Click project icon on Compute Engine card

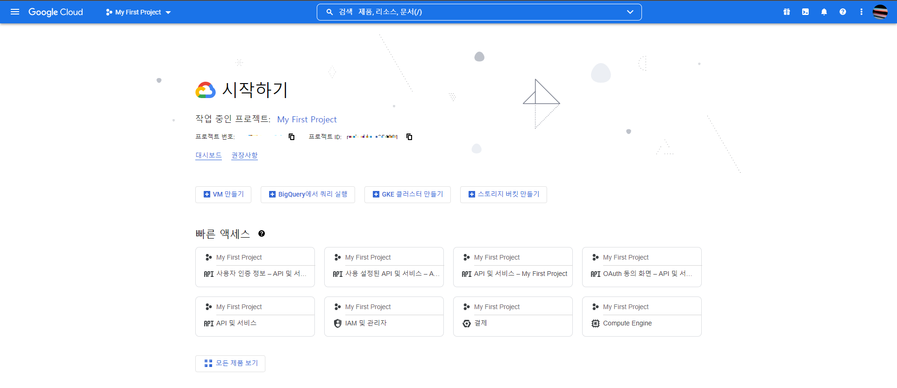tap(595, 307)
